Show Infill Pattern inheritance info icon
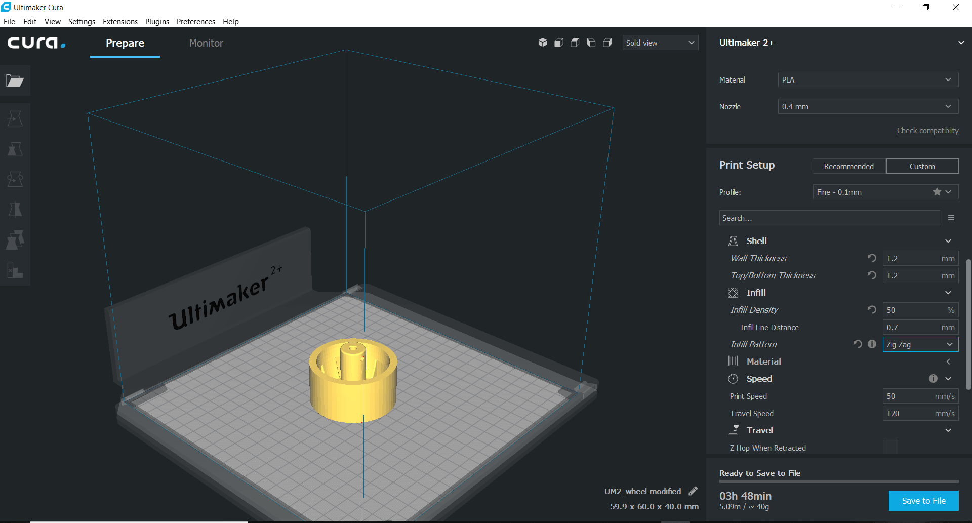Image resolution: width=972 pixels, height=523 pixels. (872, 344)
